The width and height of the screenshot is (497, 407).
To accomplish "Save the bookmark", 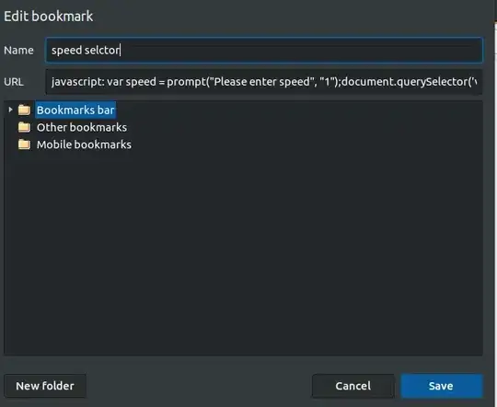I will click(x=441, y=386).
